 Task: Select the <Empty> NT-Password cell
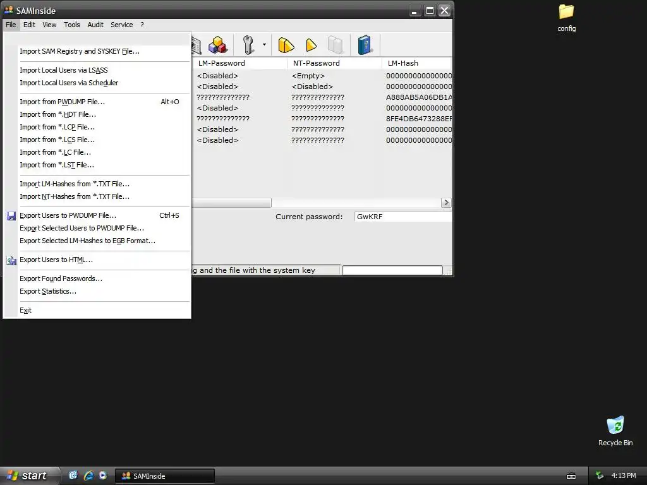pos(308,76)
